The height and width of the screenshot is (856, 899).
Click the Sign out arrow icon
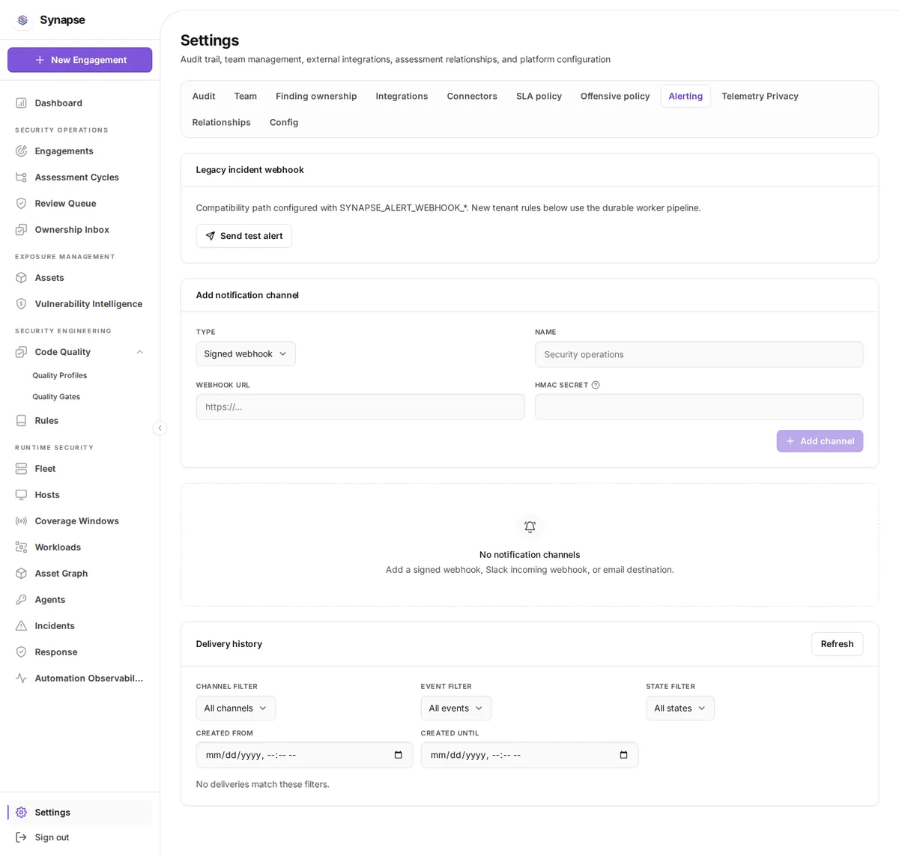tap(21, 837)
